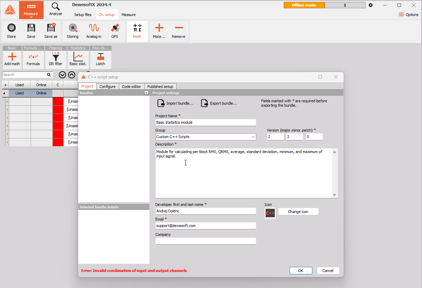This screenshot has width=422, height=288.
Task: Click the first red color cell
Action: point(58,101)
